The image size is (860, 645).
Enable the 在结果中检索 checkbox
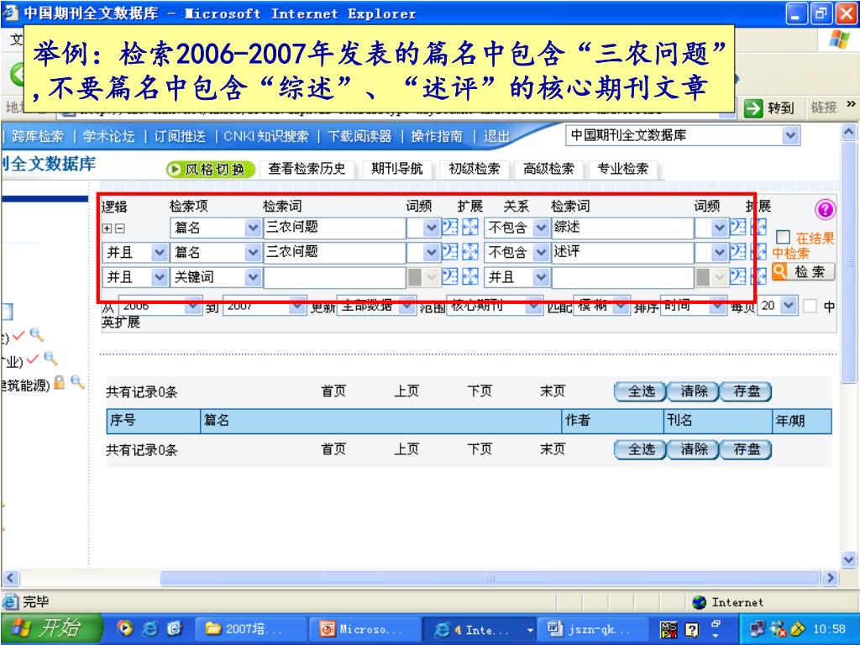[x=784, y=237]
